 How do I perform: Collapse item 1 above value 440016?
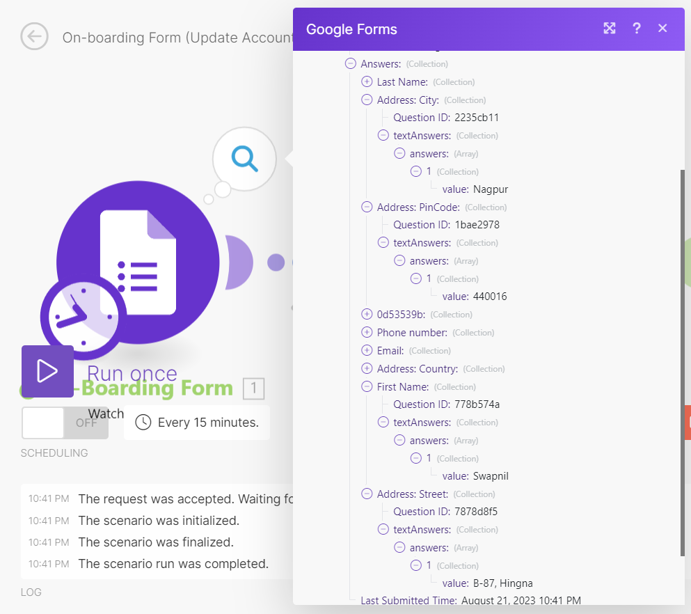[416, 278]
